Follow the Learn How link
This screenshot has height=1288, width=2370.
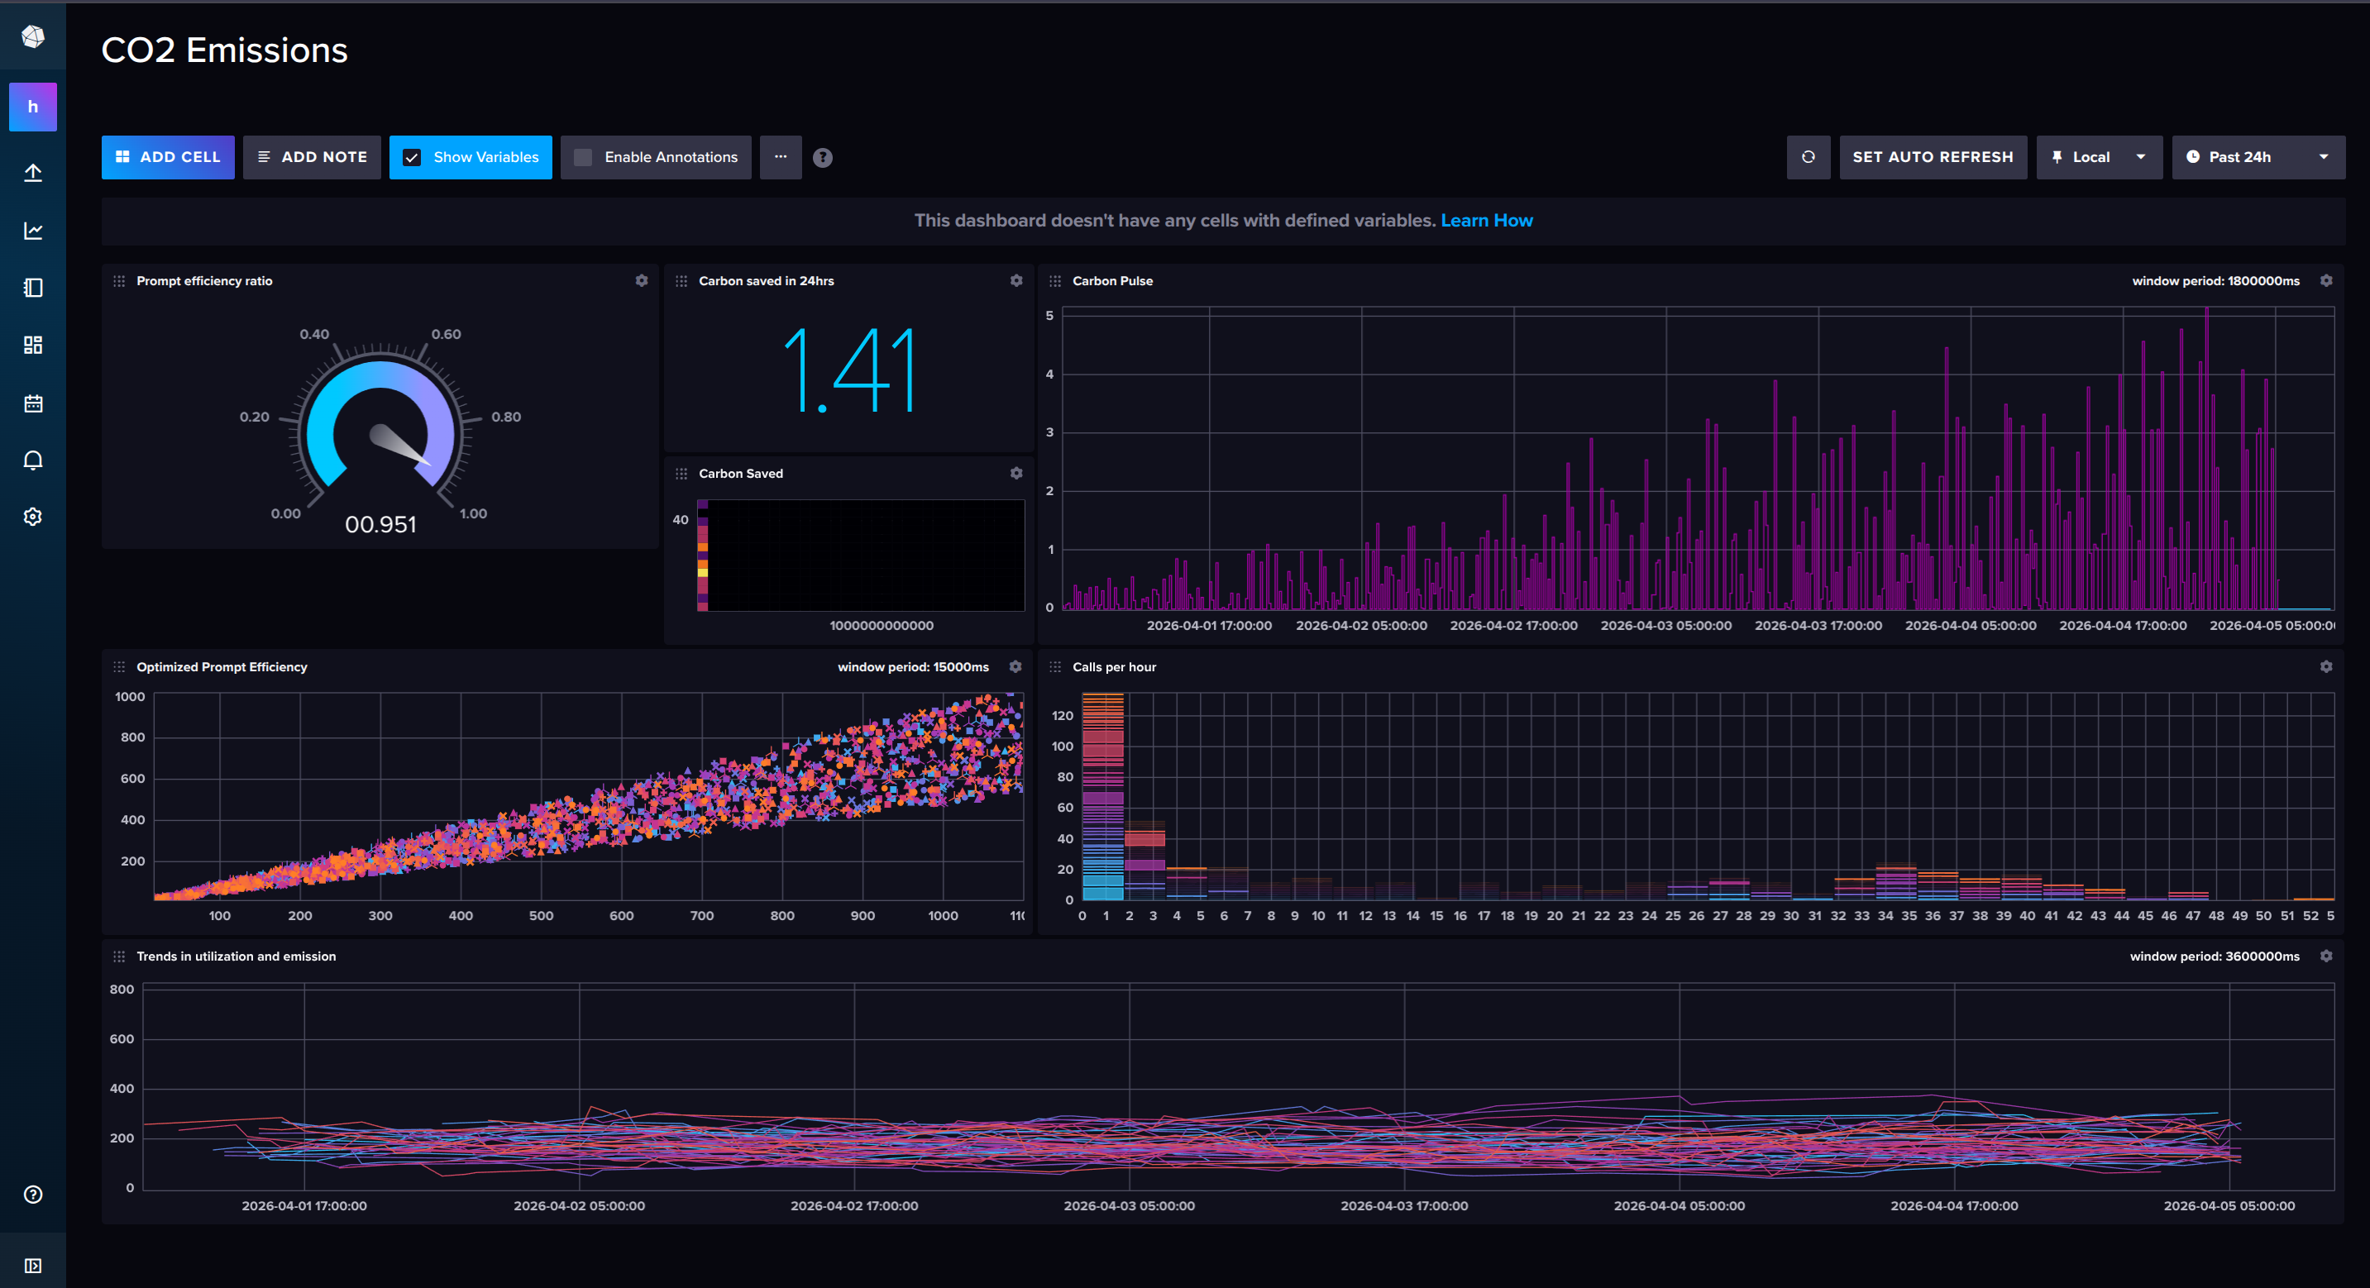[x=1486, y=221]
